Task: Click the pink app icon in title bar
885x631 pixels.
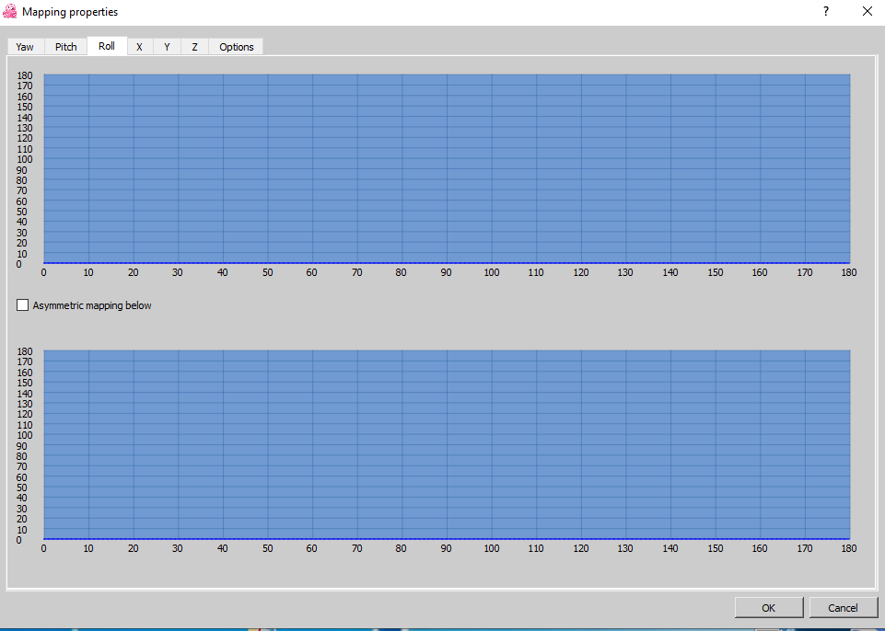Action: [x=9, y=11]
